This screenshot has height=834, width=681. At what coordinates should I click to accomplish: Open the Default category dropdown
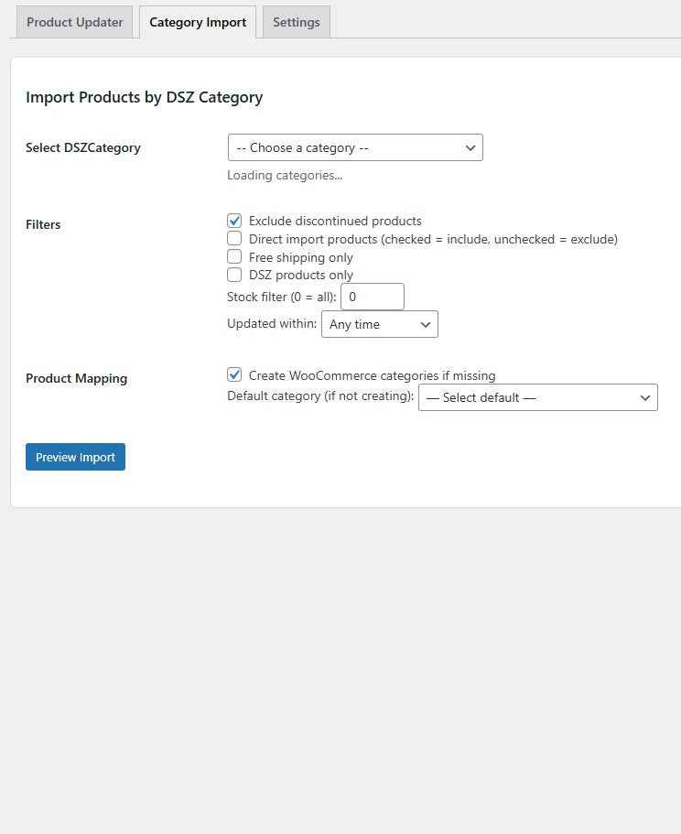coord(538,397)
